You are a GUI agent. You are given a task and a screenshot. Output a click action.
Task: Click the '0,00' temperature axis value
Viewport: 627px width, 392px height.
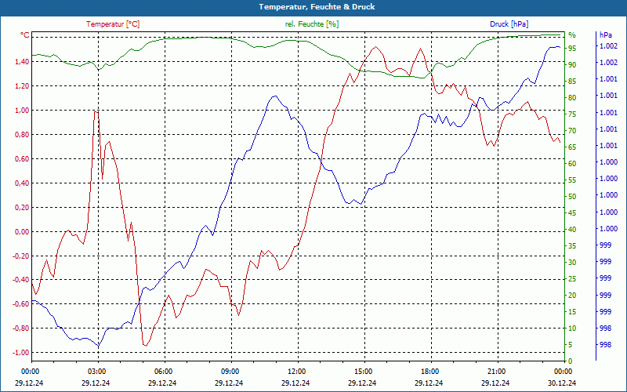coord(22,232)
